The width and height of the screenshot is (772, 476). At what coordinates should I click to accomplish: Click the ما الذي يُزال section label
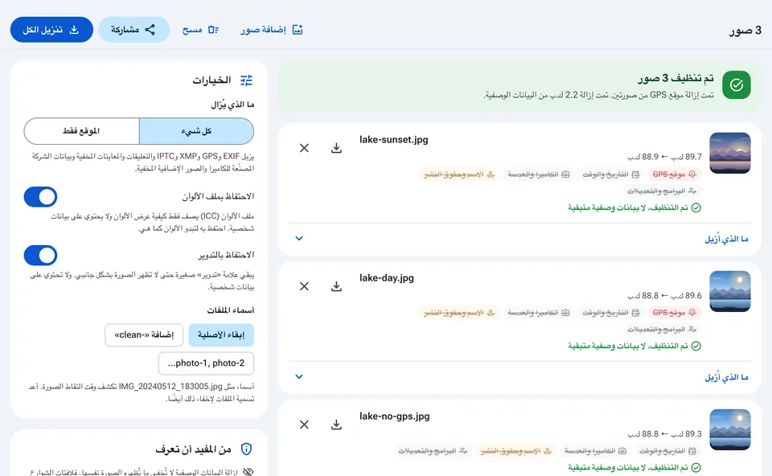pos(232,105)
